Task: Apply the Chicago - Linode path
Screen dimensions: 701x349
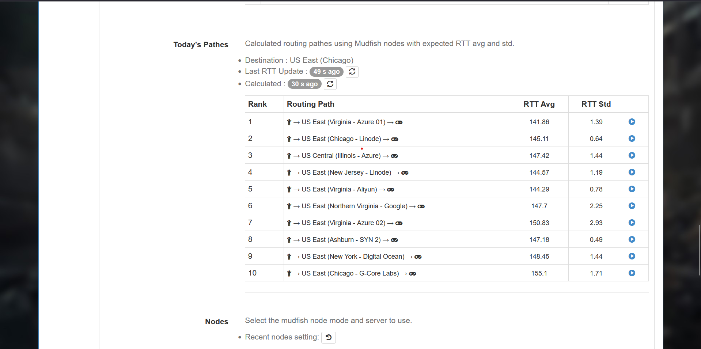Action: click(632, 139)
